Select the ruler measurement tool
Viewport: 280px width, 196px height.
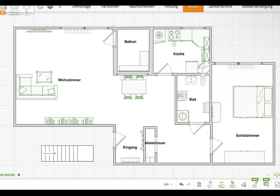click(x=244, y=184)
